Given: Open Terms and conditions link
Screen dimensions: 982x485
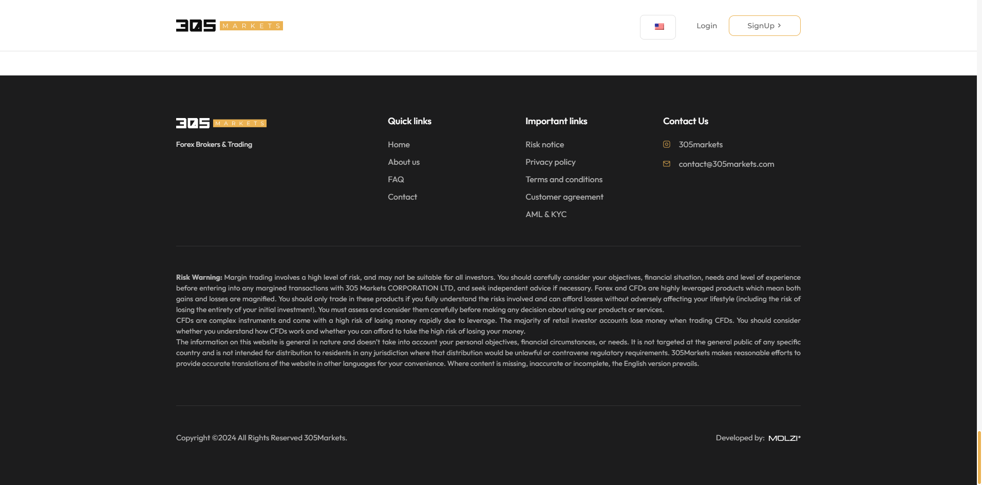Looking at the screenshot, I should coord(563,180).
